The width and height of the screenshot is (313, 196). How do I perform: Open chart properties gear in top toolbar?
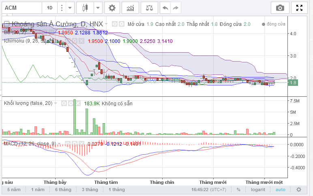coord(112,8)
